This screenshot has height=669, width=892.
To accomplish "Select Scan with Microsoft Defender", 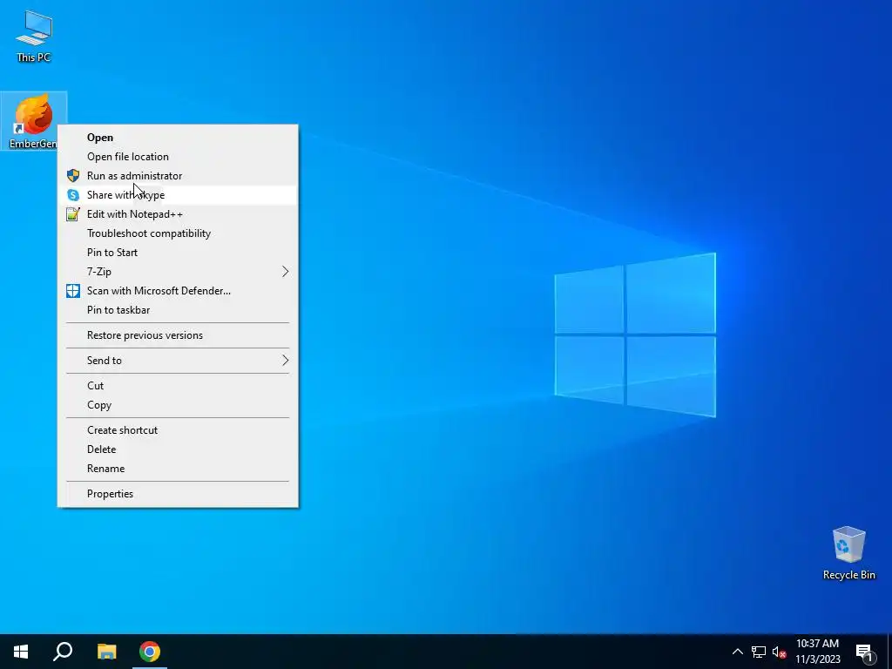I will point(178,291).
